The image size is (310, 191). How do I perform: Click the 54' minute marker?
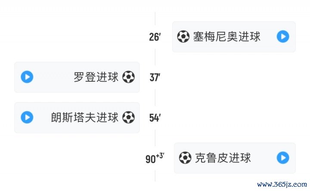click(155, 118)
